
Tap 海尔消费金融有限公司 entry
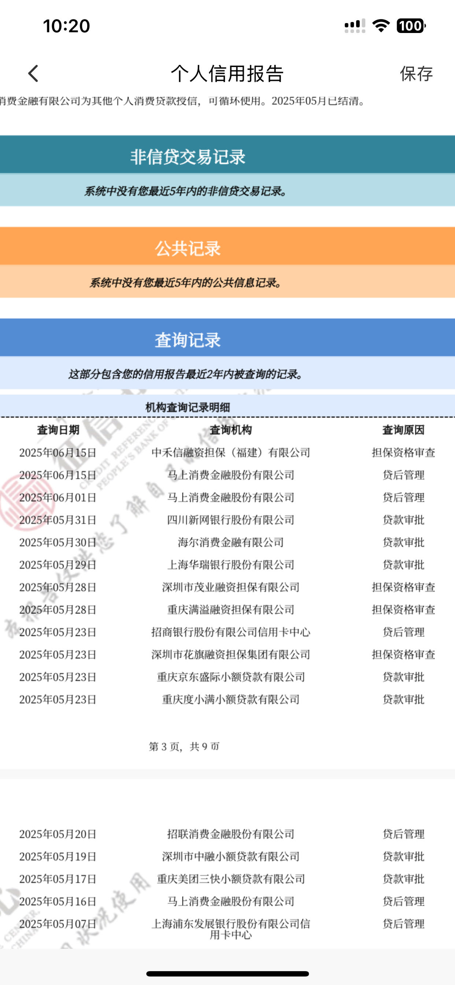[230, 542]
